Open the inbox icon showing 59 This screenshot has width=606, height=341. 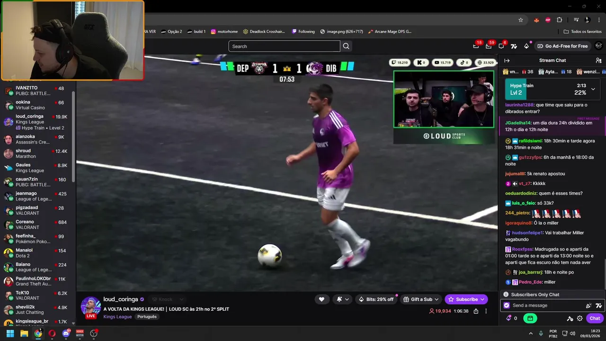[489, 46]
